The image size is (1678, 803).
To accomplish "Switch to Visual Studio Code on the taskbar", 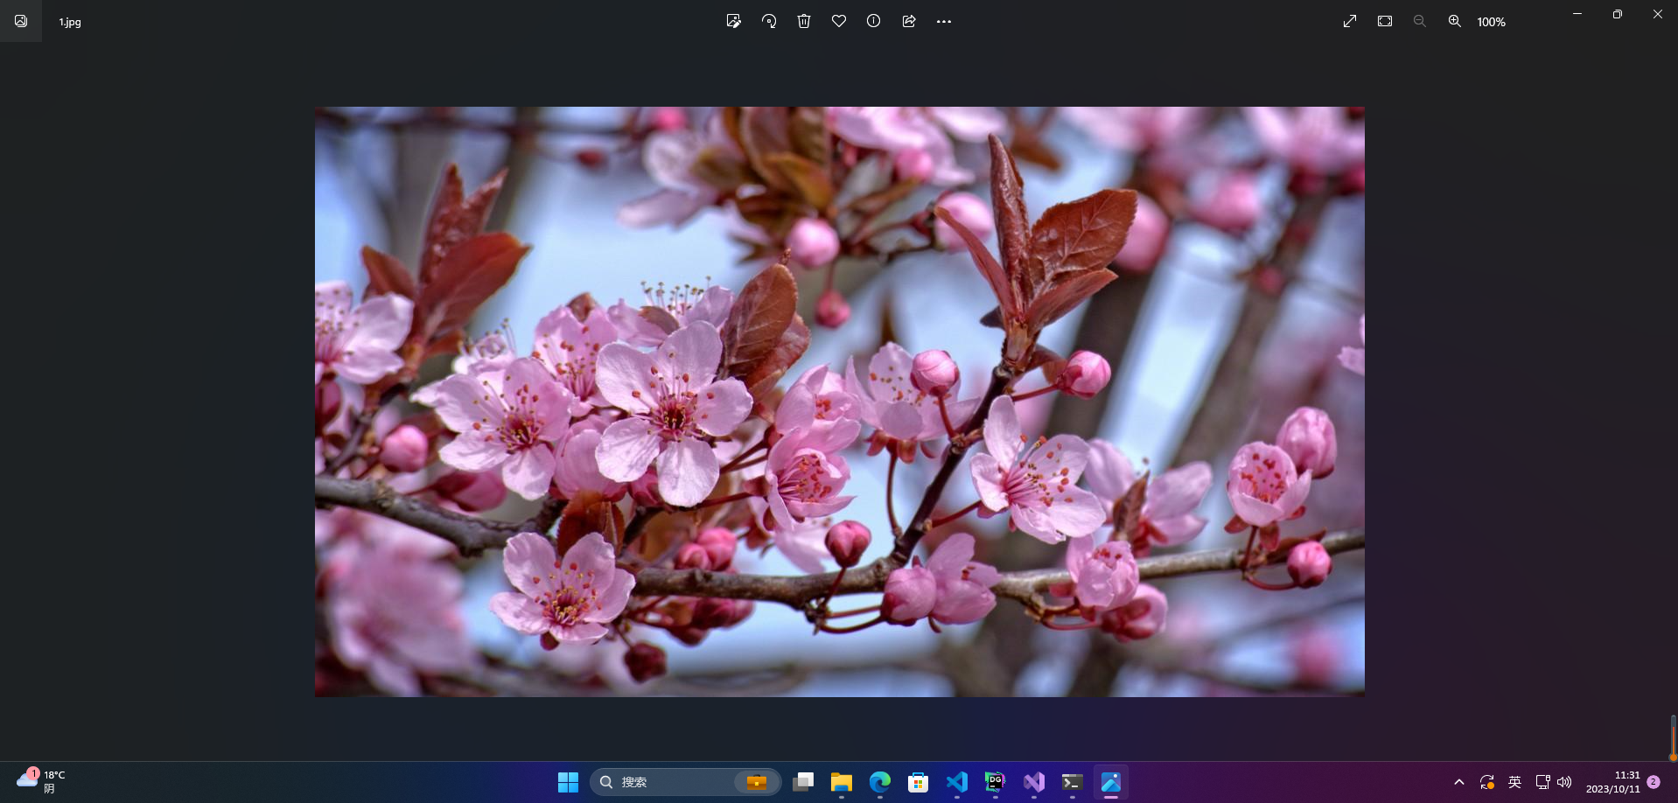I will tap(957, 782).
